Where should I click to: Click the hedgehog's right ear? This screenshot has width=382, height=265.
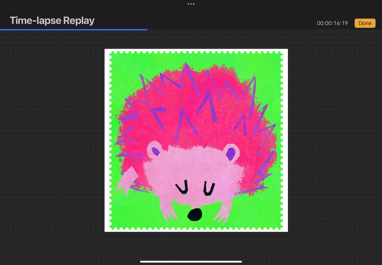click(x=231, y=153)
